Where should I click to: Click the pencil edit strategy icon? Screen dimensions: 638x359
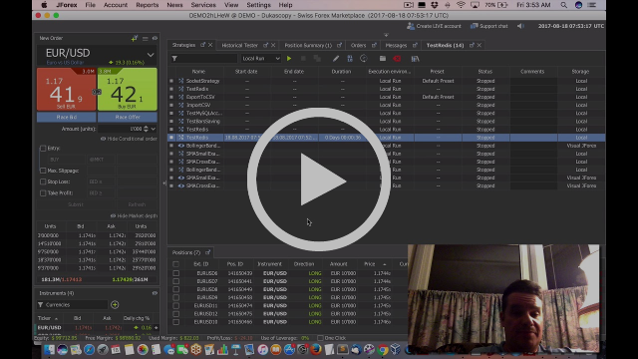click(x=336, y=59)
